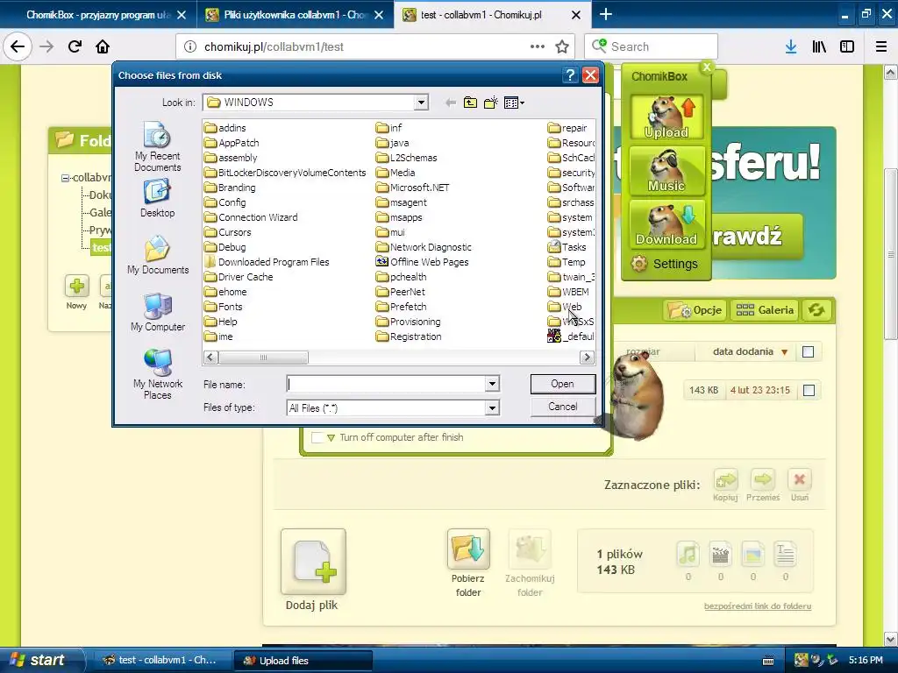Open View Menu in file dialog

[x=514, y=103]
